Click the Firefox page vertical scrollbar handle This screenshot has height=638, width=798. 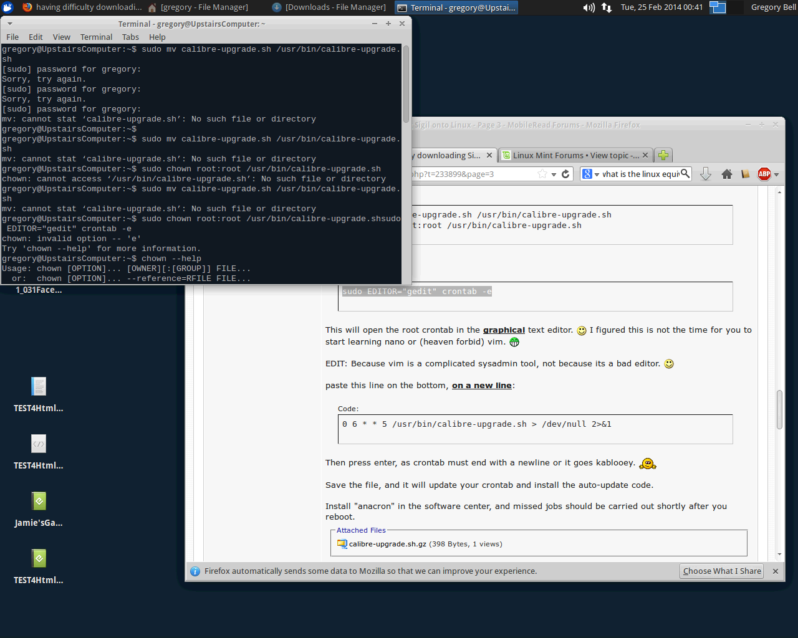(x=779, y=409)
